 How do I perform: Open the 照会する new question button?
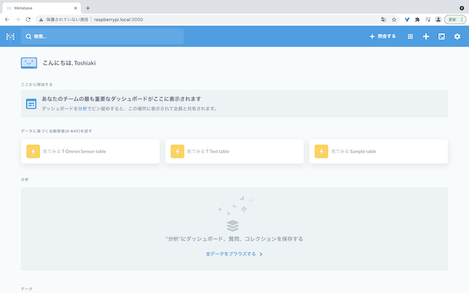click(x=383, y=36)
